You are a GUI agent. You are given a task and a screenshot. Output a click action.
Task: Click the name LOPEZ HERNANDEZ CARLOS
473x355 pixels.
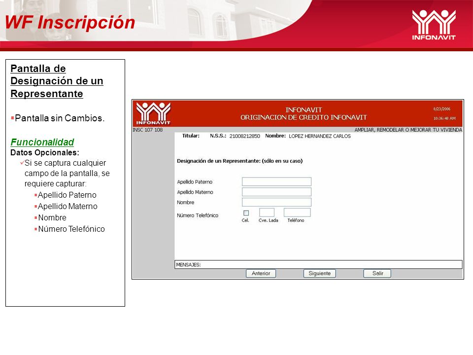[x=320, y=136]
